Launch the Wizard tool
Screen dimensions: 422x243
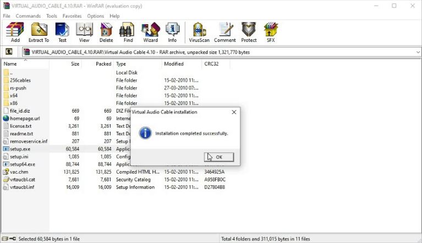150,32
